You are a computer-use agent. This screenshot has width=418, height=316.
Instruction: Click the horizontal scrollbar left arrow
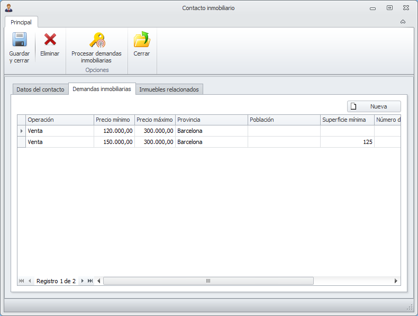98,281
